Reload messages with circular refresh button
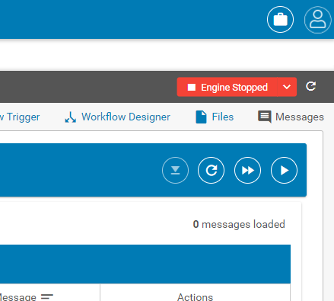Image resolution: width=334 pixels, height=301 pixels. click(211, 170)
